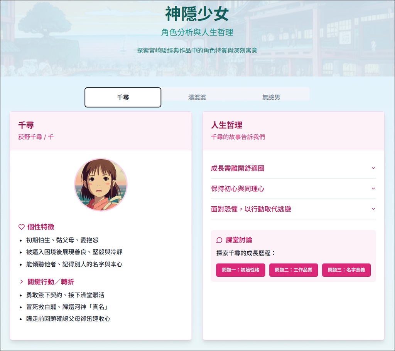
Task: Click 問題三：名字意義 button
Action: tap(346, 270)
